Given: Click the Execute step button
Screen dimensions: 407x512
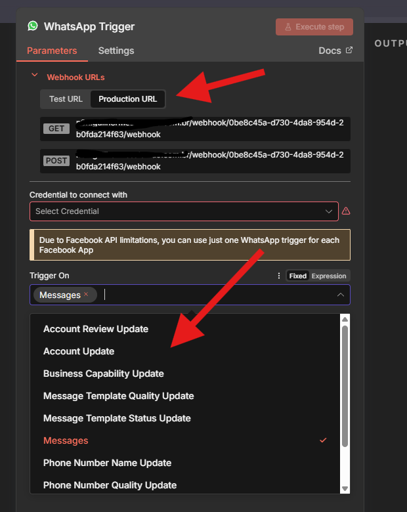Looking at the screenshot, I should coord(314,27).
